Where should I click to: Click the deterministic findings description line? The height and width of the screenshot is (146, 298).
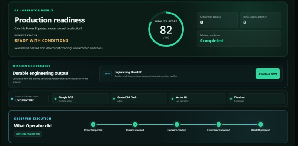(59, 48)
